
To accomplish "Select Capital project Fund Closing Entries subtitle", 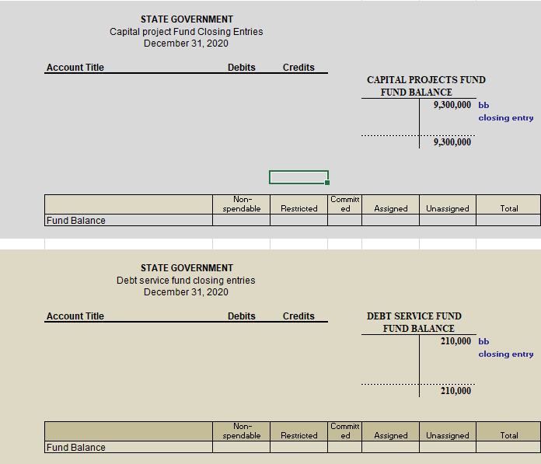I will click(x=187, y=31).
